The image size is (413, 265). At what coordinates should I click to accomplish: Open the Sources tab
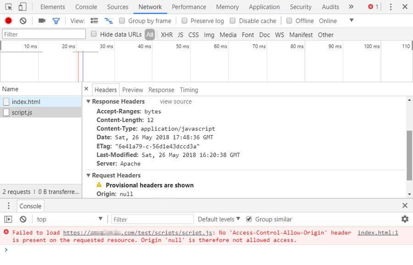117,7
